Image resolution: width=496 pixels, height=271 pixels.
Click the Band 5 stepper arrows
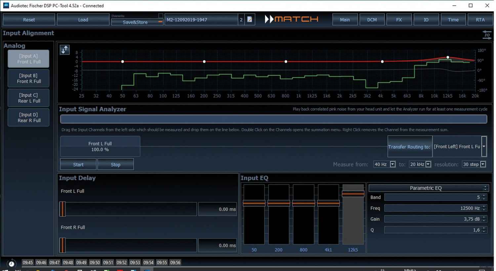[484, 197]
